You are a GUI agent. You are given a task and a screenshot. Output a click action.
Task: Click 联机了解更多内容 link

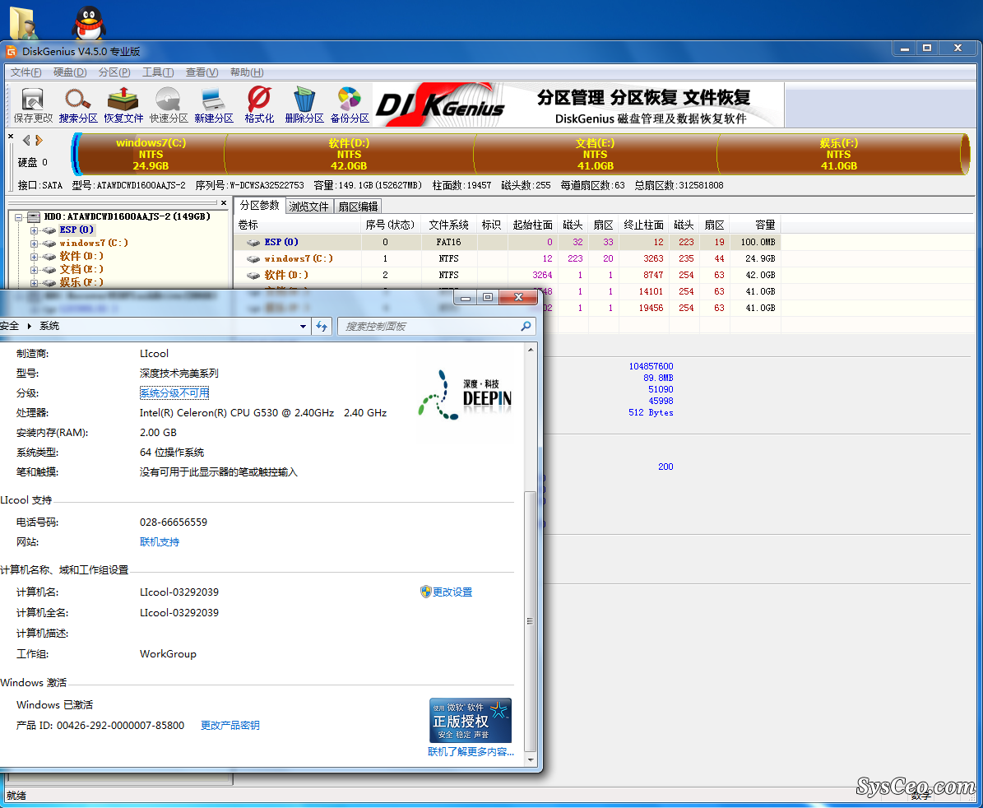tap(471, 751)
